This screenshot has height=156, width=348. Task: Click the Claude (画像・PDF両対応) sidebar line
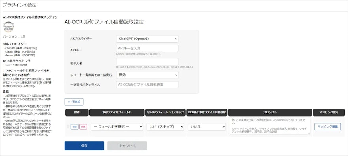19,52
